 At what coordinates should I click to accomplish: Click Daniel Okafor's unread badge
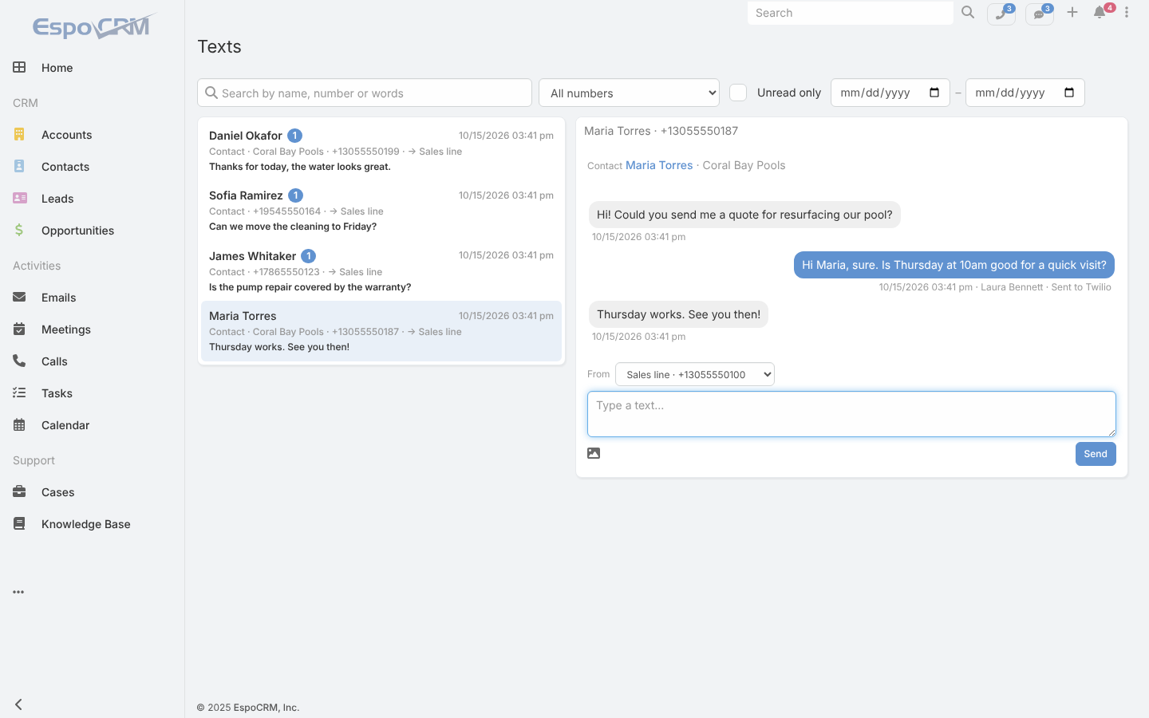pos(294,136)
